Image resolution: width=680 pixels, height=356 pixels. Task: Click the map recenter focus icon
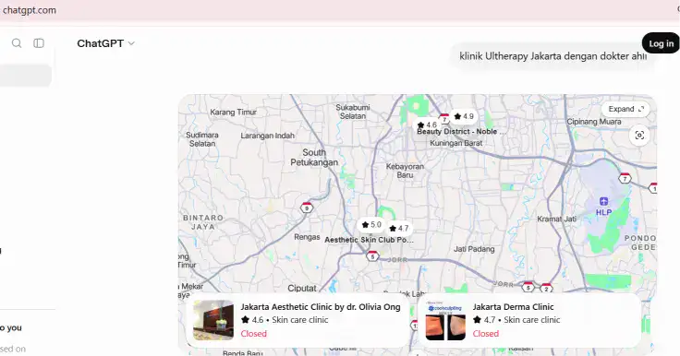click(639, 136)
